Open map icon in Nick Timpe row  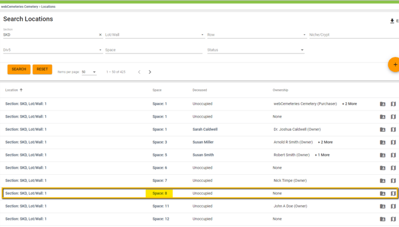click(x=393, y=181)
